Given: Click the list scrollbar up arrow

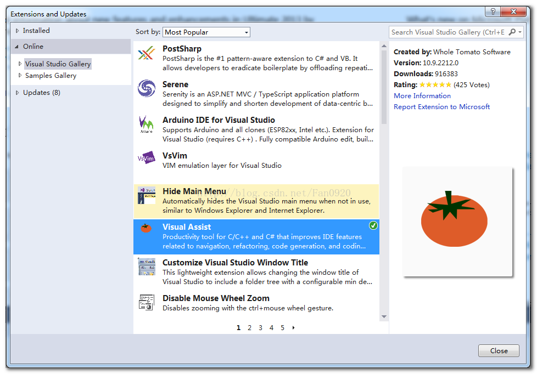Looking at the screenshot, I should [x=384, y=46].
